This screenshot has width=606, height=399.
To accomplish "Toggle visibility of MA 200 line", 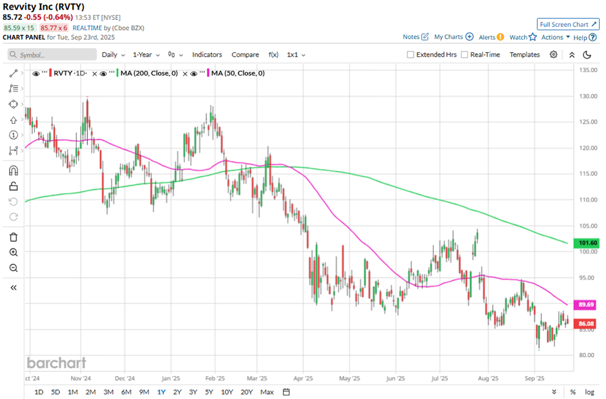I will point(103,73).
